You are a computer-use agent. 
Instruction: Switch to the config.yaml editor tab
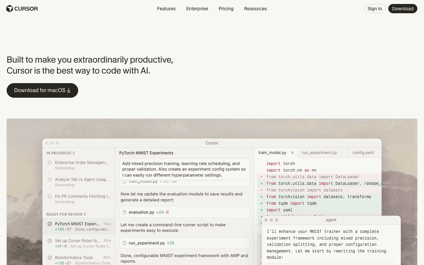pos(363,153)
